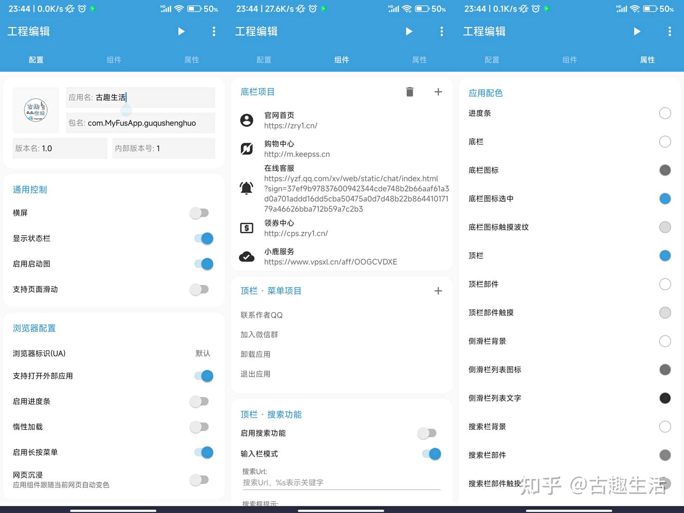Click the 联系作者QQ menu entry
The width and height of the screenshot is (684, 513).
tap(261, 314)
